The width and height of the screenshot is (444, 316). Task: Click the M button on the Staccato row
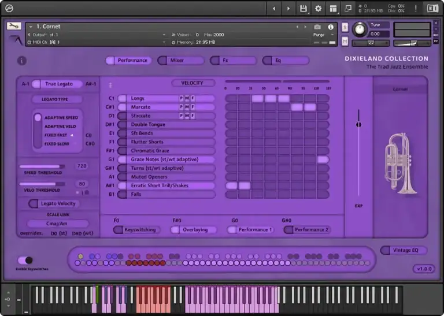(187, 116)
